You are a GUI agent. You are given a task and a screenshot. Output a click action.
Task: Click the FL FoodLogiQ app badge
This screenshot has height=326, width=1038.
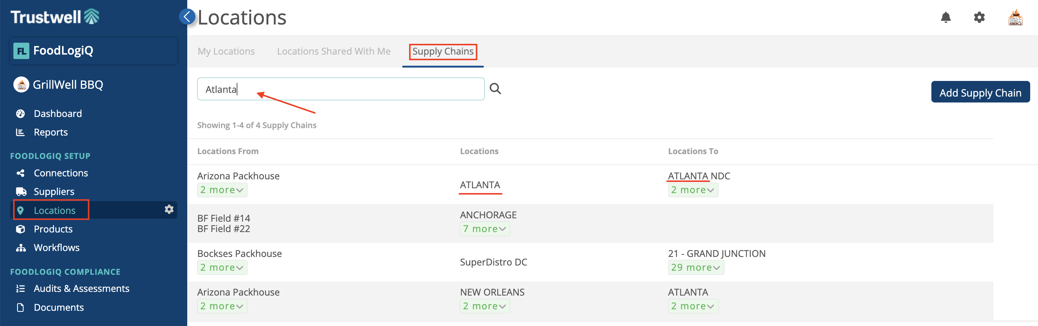pyautogui.click(x=21, y=51)
